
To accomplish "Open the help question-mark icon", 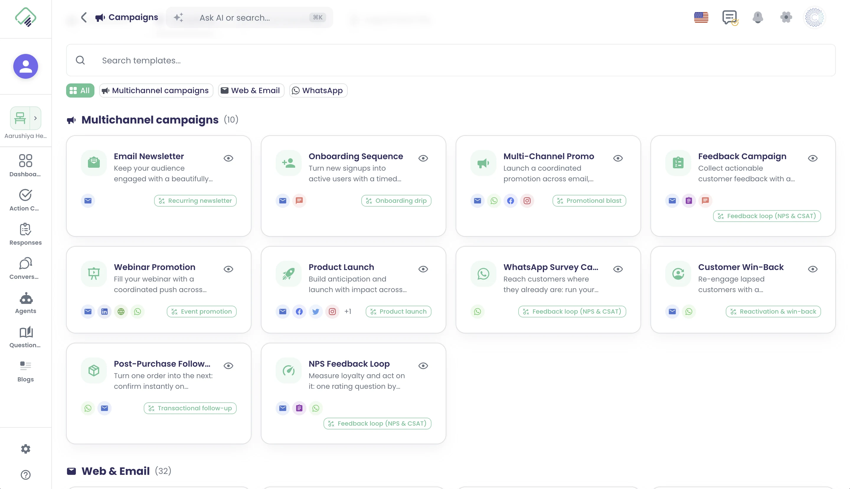I will 26,475.
